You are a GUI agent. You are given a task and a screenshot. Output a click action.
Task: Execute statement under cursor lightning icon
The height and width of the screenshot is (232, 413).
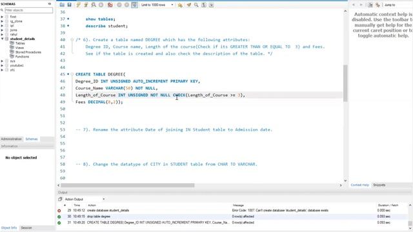[x=86, y=5]
